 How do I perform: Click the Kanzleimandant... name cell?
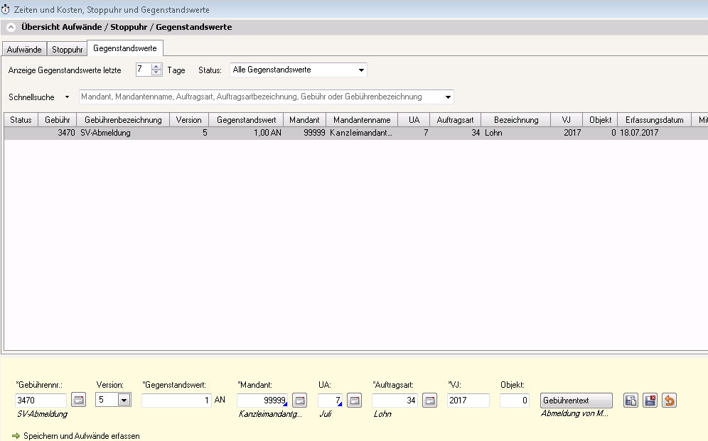coord(362,133)
